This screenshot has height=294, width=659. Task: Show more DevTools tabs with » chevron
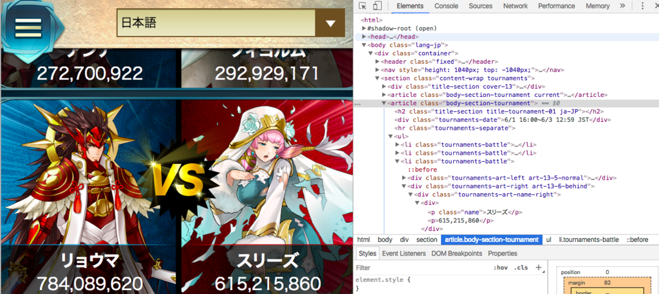click(622, 6)
